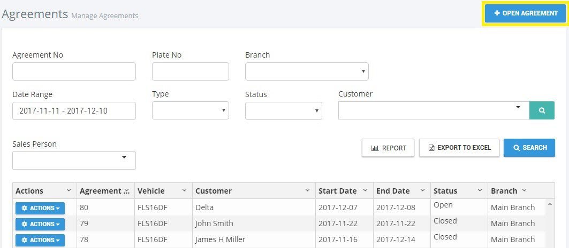The image size is (569, 248).
Task: Click the Plate No input field
Action: [x=190, y=71]
